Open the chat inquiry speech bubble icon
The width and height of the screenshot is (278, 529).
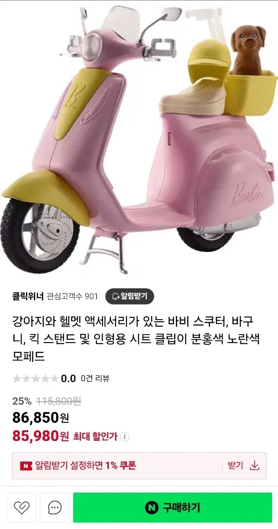pos(55,508)
